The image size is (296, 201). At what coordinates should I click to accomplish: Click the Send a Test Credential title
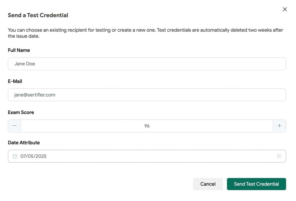(x=38, y=15)
